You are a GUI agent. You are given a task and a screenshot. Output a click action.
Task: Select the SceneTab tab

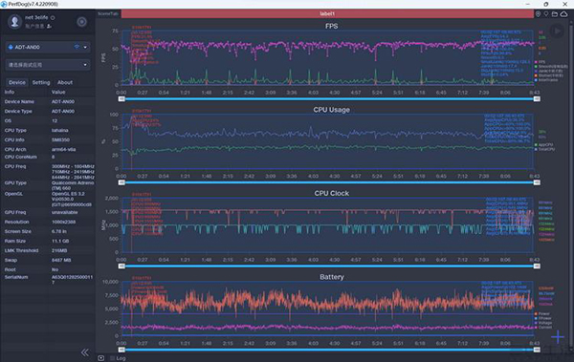107,14
